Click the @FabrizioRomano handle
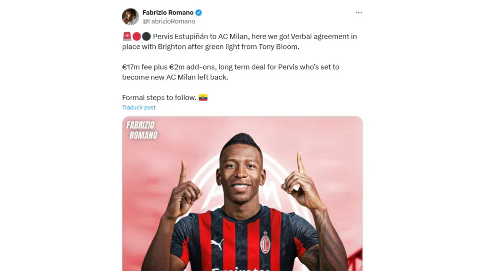The height and width of the screenshot is (271, 483). pyautogui.click(x=168, y=21)
